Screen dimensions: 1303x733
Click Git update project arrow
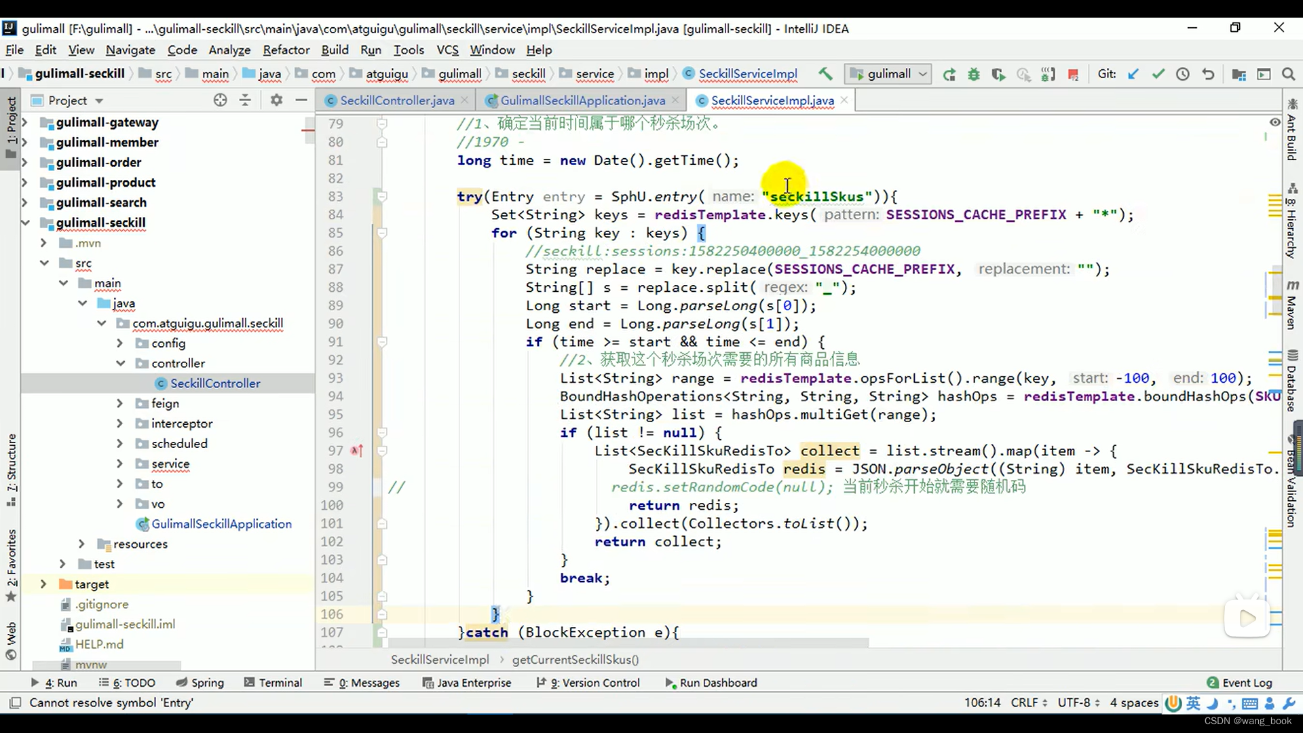coord(1133,74)
